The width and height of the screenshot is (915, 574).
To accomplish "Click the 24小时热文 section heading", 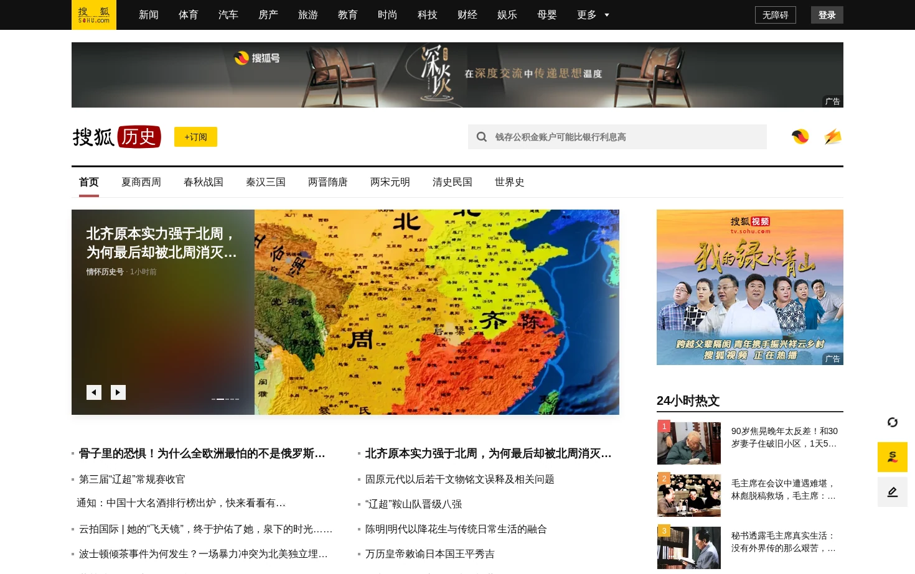I will [688, 400].
